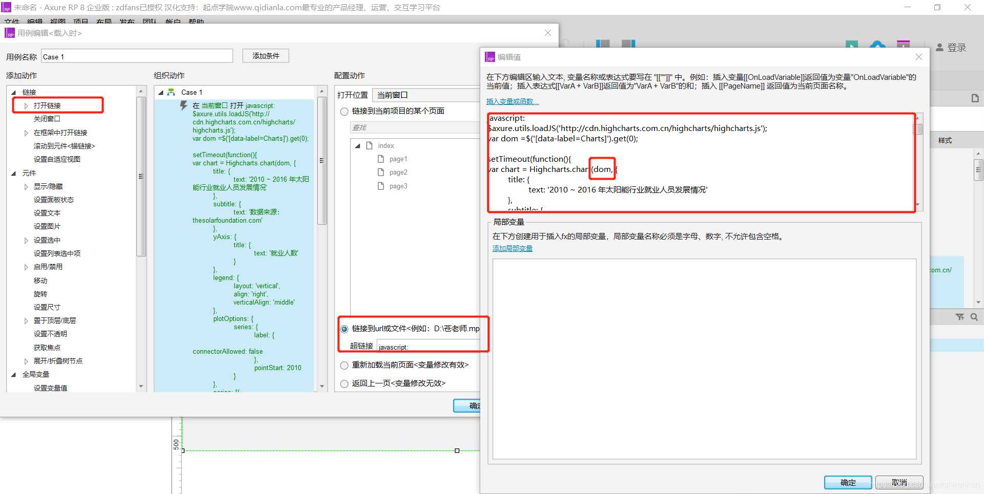Click the organize-actions panel scrollbar thumb
The height and width of the screenshot is (494, 984).
(x=322, y=160)
